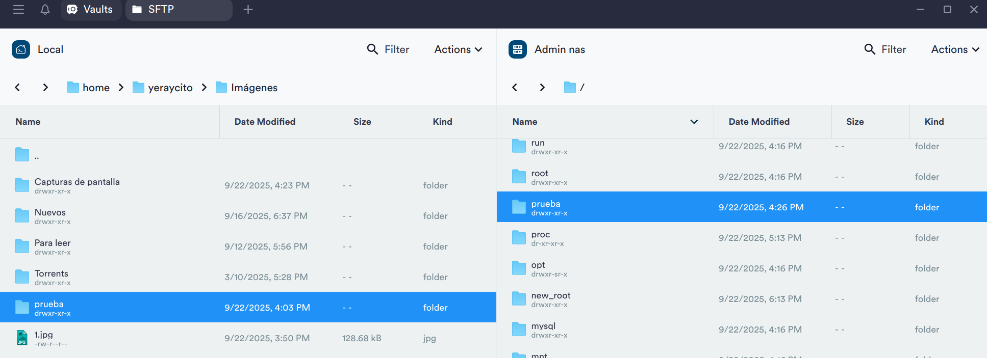Viewport: 987px width, 358px height.
Task: Sort local files by Date Modified
Action: click(265, 122)
